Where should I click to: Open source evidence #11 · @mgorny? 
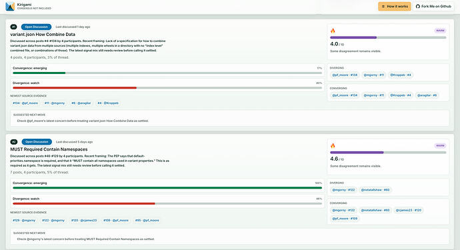(x=55, y=103)
